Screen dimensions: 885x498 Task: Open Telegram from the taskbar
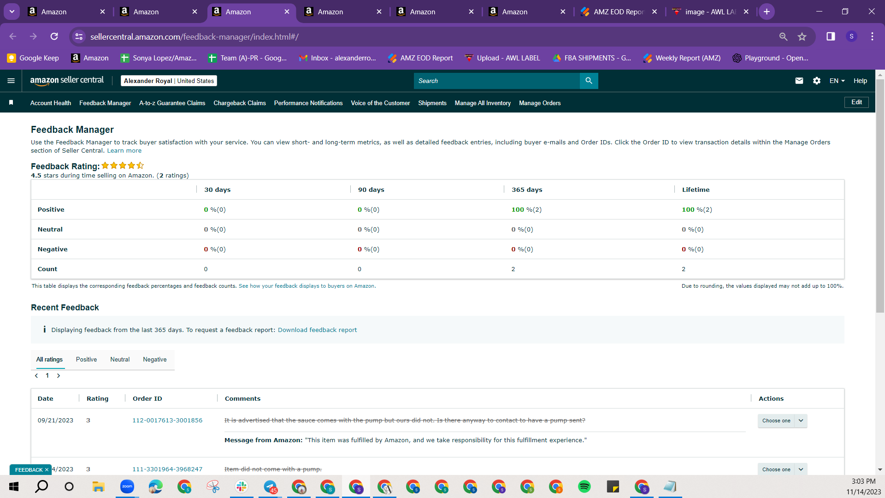point(270,486)
